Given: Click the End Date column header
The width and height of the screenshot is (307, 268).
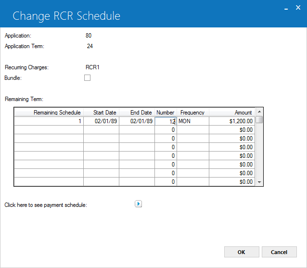Looking at the screenshot, I should point(137,113).
